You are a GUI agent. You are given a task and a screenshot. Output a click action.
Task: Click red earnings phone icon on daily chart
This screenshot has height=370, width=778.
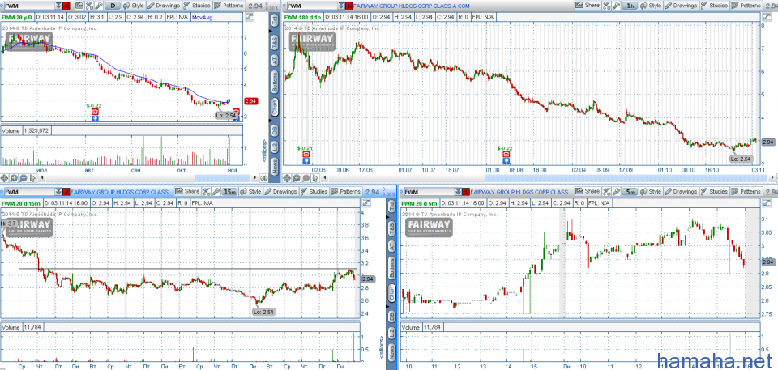pyautogui.click(x=96, y=112)
